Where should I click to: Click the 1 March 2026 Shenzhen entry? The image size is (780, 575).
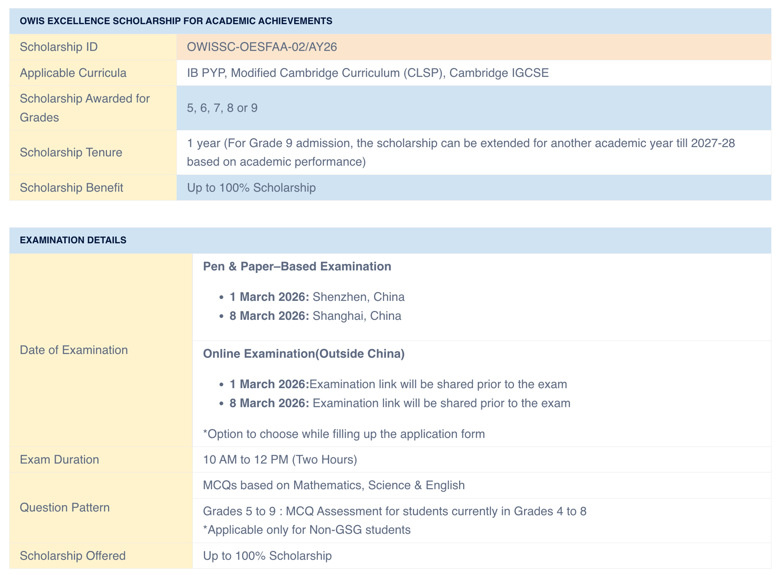point(317,297)
